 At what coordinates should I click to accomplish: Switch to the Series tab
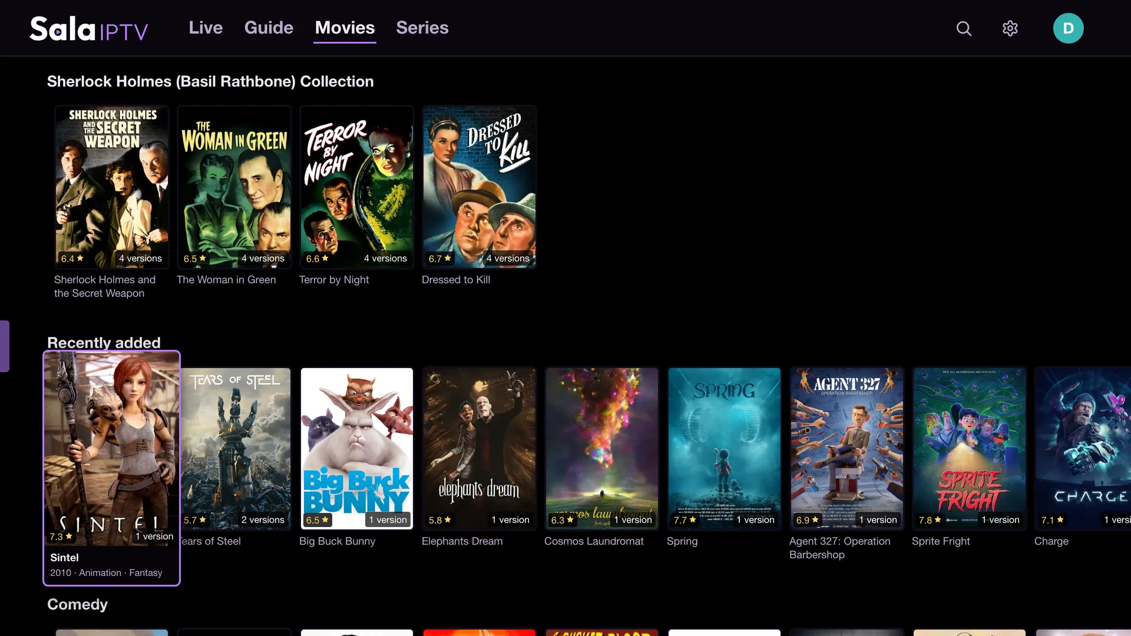(x=422, y=28)
